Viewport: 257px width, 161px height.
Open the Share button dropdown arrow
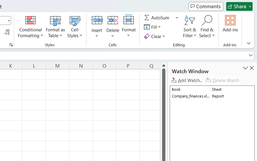click(x=250, y=6)
